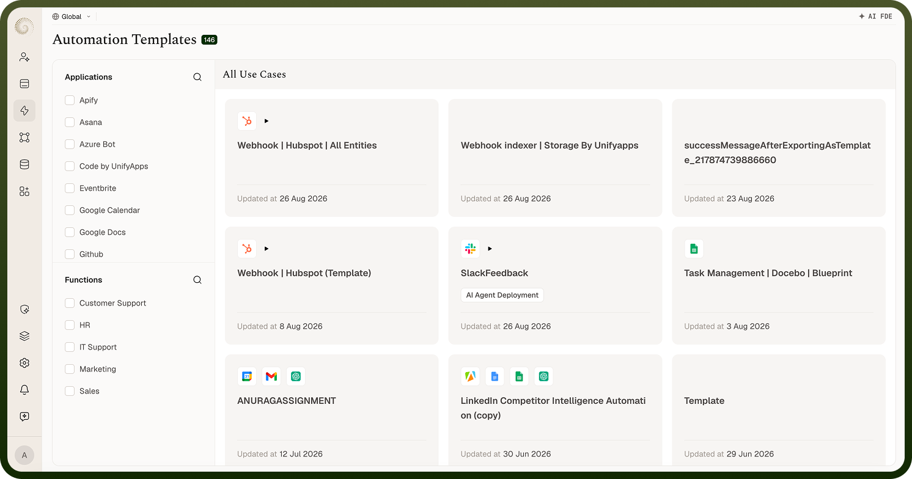Click HubSpot icon on Webhook Hubspot (Template) card
The image size is (912, 479).
click(247, 249)
